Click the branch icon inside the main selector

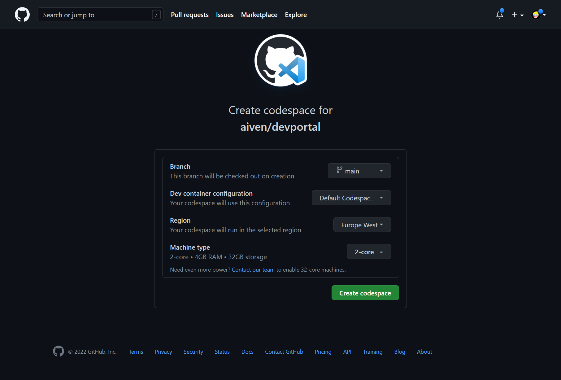point(339,170)
